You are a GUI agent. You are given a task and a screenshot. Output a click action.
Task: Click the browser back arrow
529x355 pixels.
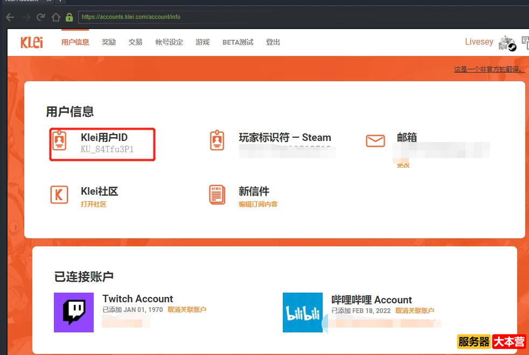pyautogui.click(x=10, y=17)
